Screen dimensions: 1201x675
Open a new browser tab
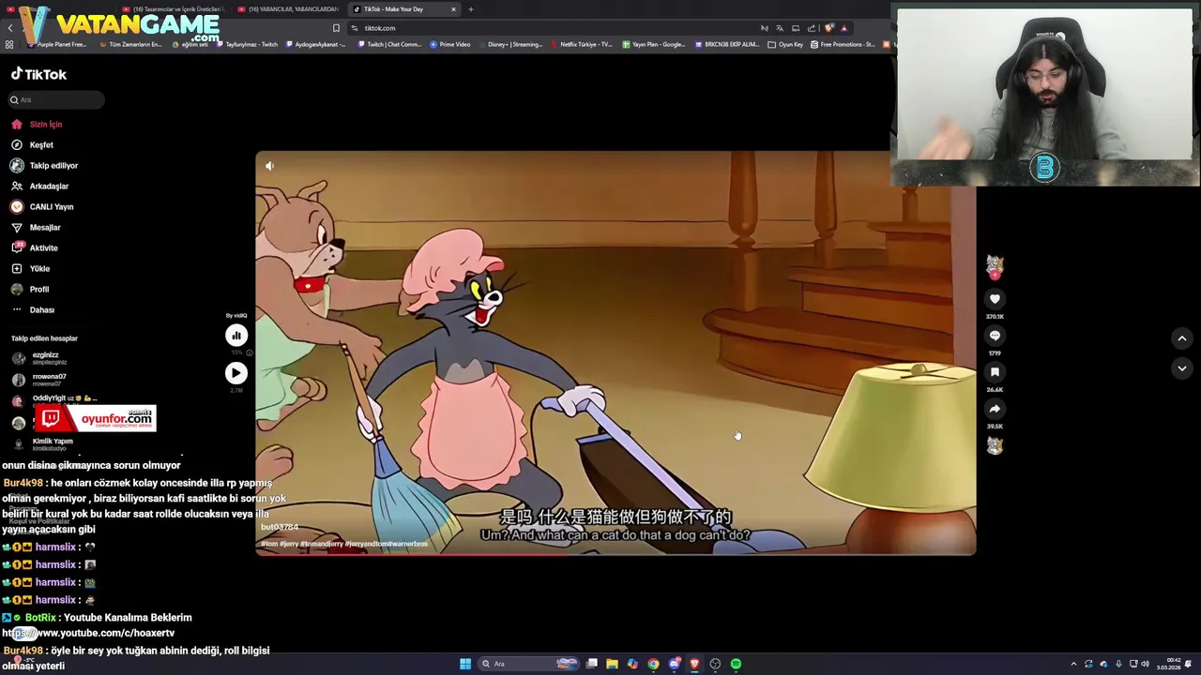coord(471,9)
